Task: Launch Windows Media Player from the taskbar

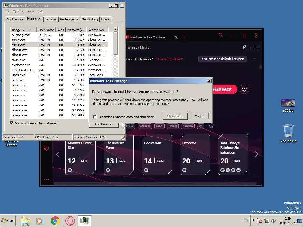Action: 40,221
